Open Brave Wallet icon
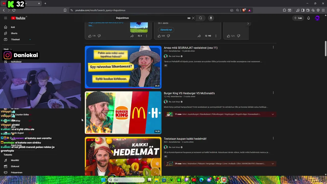This screenshot has width=327, height=184. pyautogui.click(x=308, y=10)
